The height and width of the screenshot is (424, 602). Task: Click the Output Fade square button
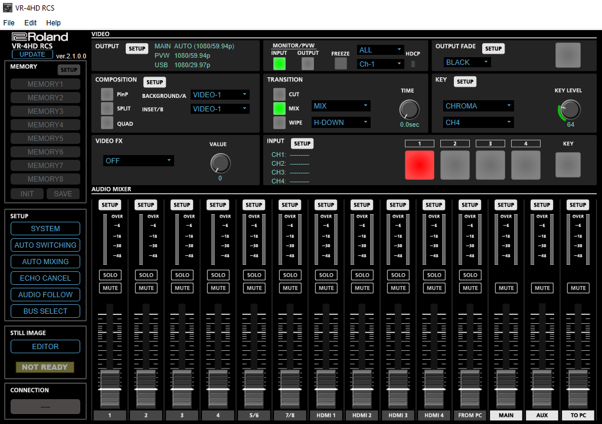coord(567,55)
